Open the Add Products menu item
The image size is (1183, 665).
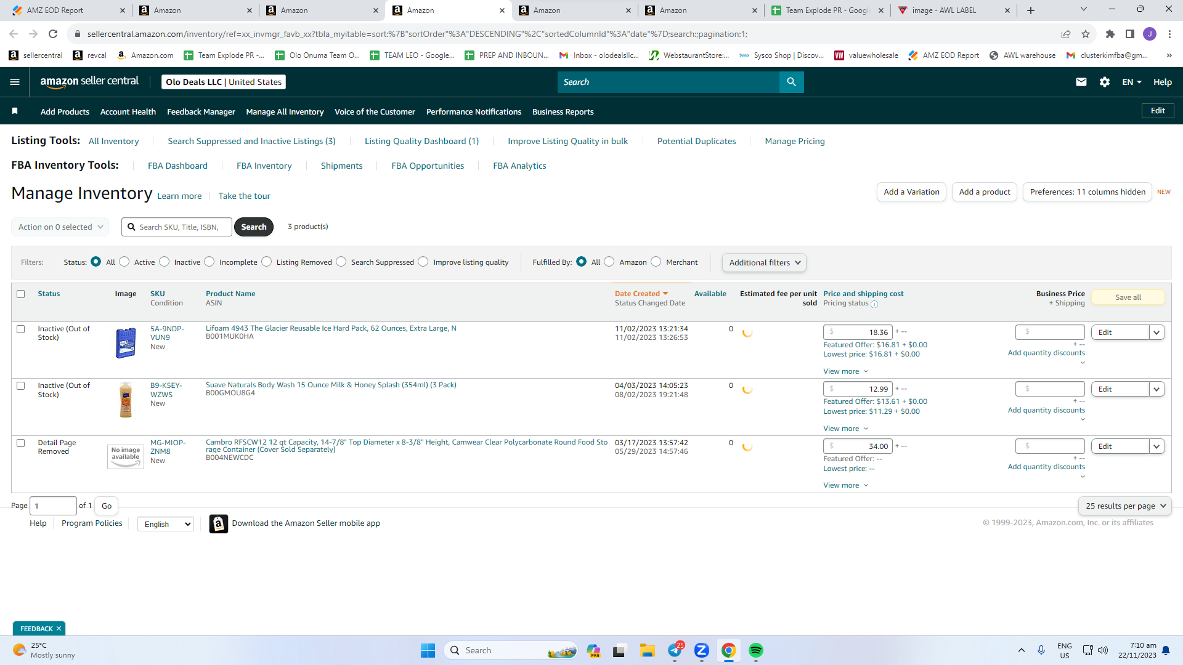pyautogui.click(x=65, y=111)
